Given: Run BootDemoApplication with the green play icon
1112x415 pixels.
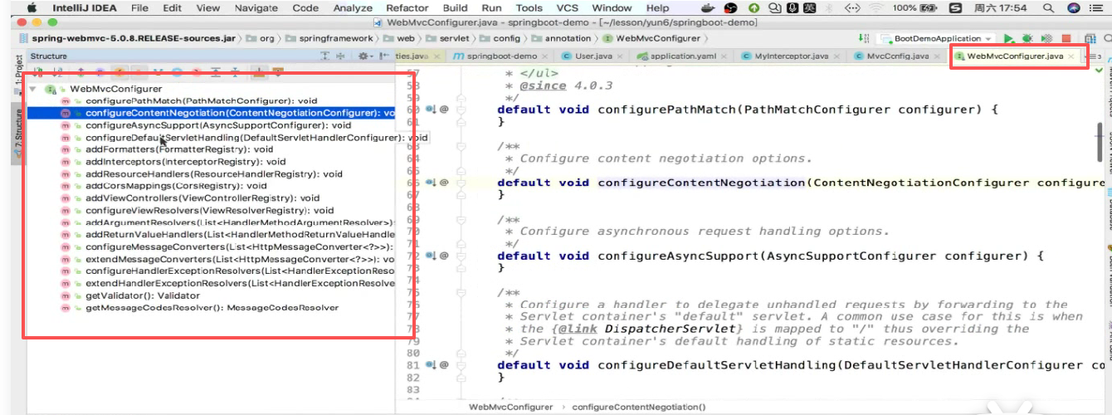Looking at the screenshot, I should click(1009, 38).
